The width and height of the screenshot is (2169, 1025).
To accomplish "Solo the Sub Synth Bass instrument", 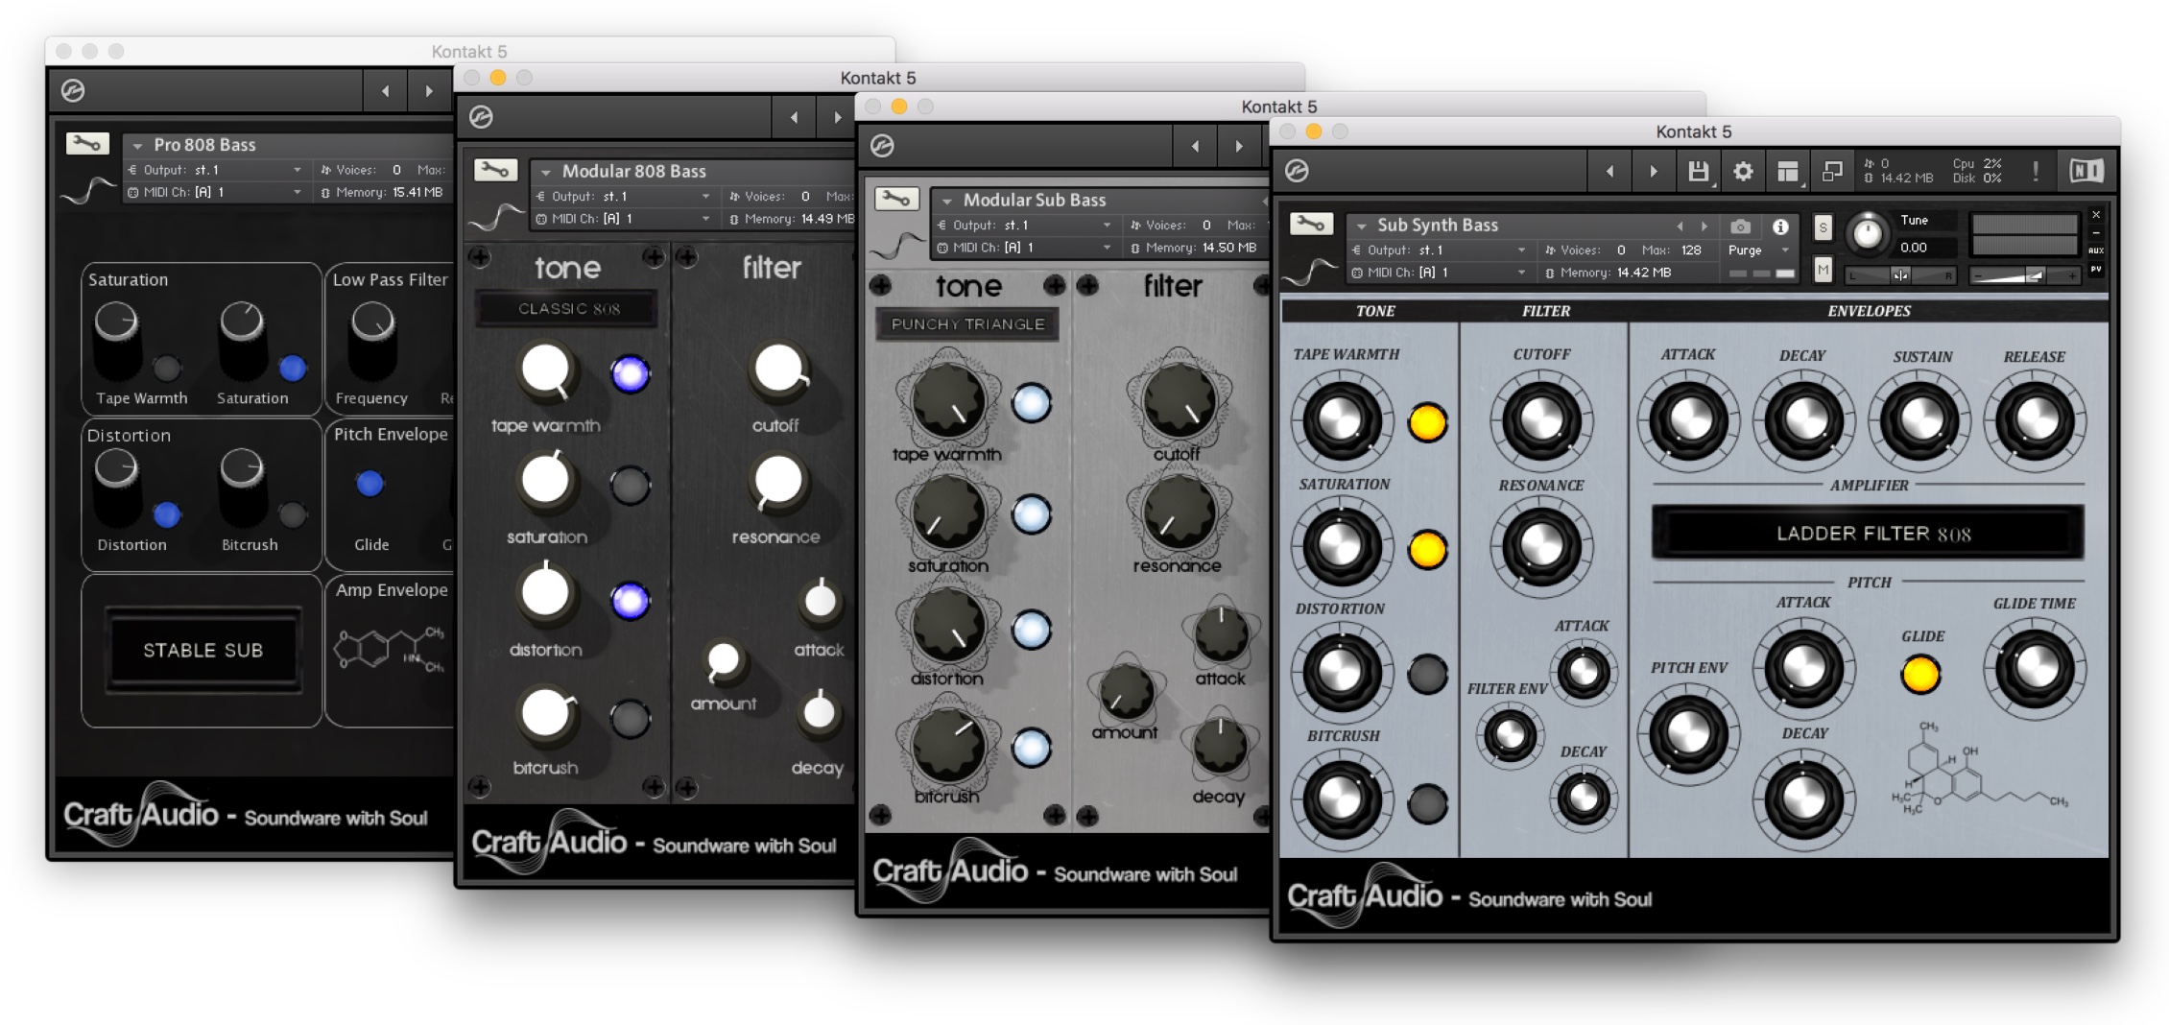I will click(x=1823, y=227).
